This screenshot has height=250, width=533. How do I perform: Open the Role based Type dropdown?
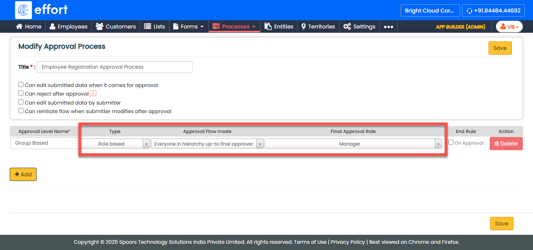pyautogui.click(x=115, y=144)
